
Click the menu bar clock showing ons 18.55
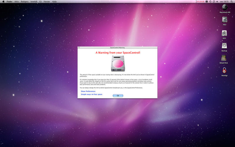pos(225,1)
